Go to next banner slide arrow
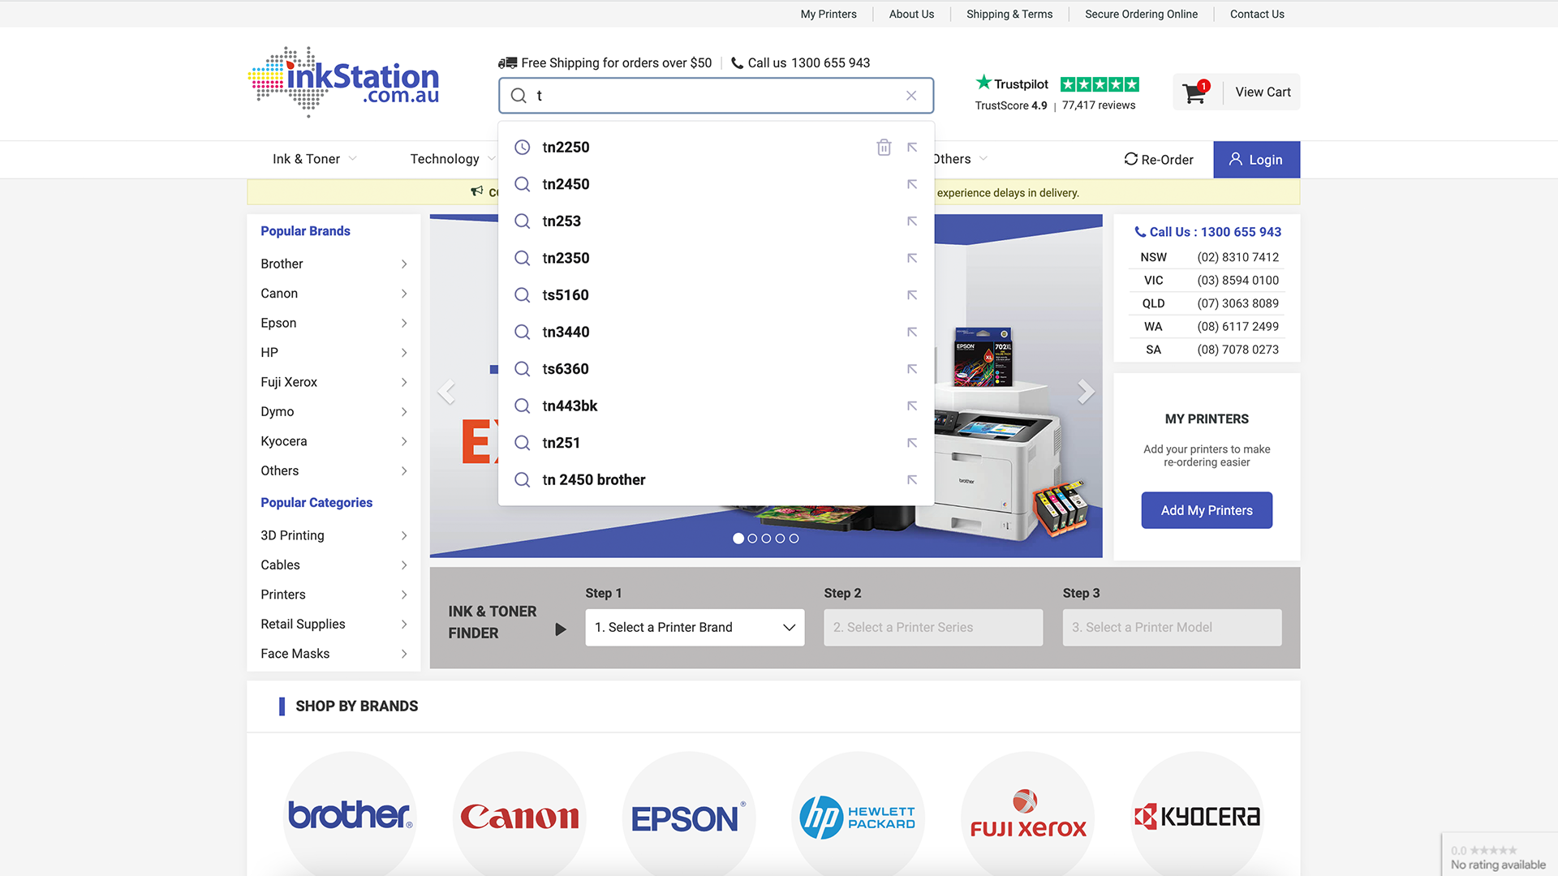The width and height of the screenshot is (1558, 876). pyautogui.click(x=1085, y=392)
